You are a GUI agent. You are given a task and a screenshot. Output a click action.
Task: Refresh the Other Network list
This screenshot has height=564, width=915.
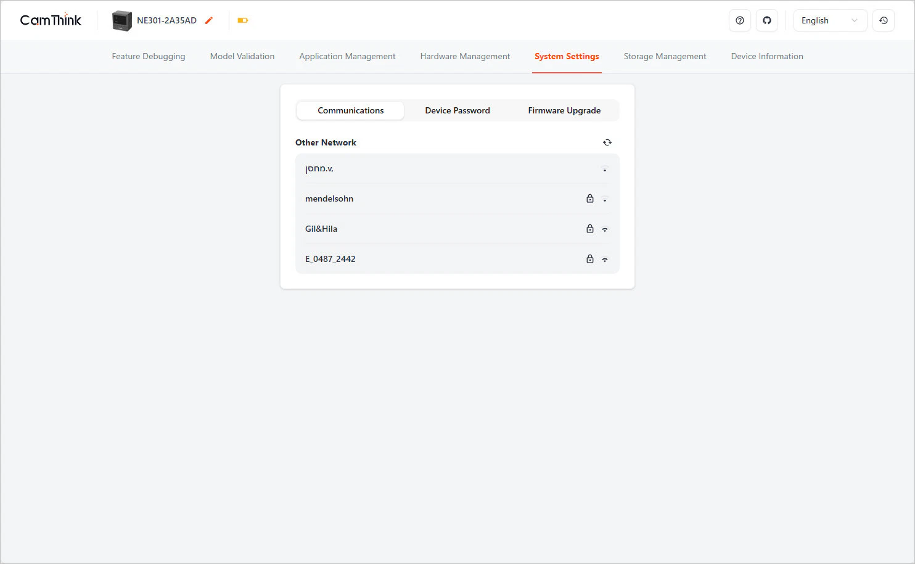607,142
